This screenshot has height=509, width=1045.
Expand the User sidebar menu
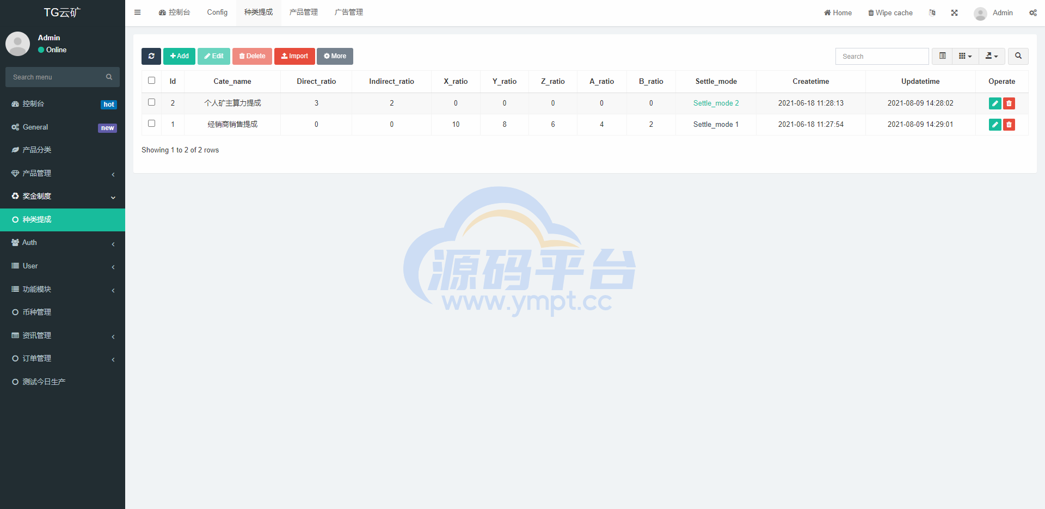[63, 266]
